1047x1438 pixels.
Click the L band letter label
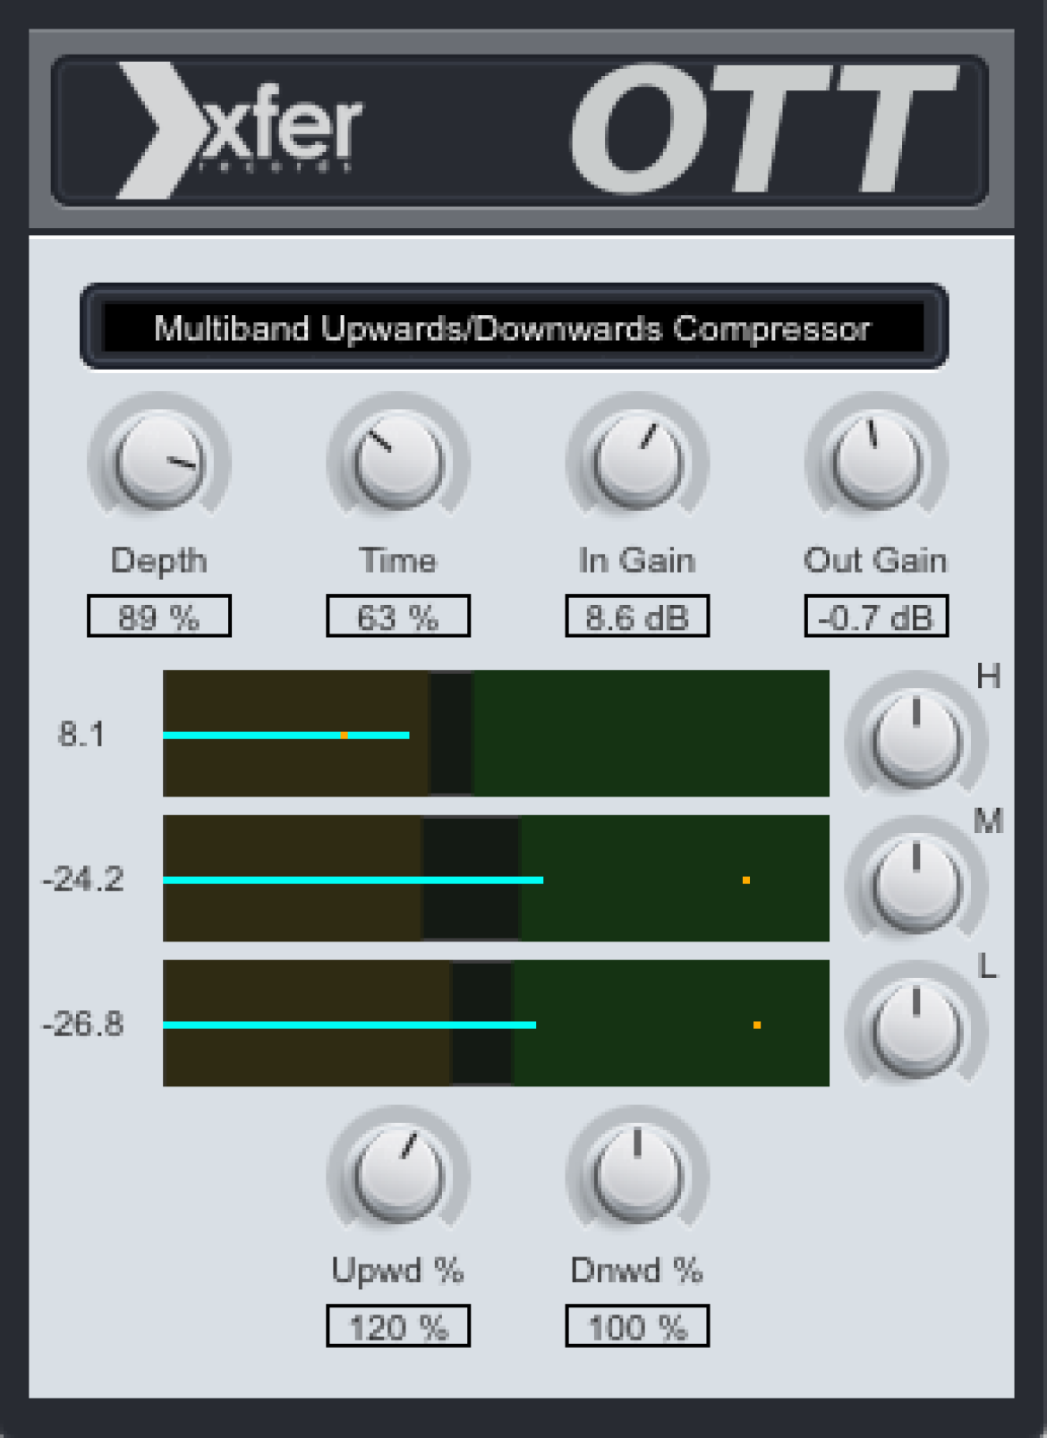988,966
